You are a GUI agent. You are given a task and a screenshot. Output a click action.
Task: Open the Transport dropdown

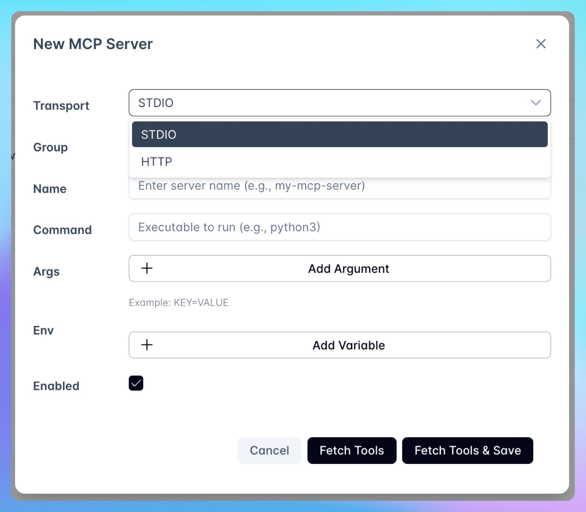pos(340,103)
